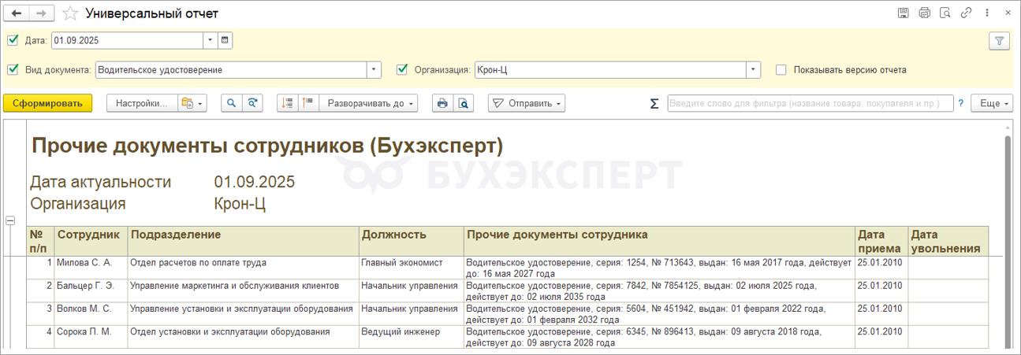Select cell Управление маркетинга и обслуживания клиентов
Image resolution: width=1021 pixels, height=355 pixels.
(x=243, y=290)
